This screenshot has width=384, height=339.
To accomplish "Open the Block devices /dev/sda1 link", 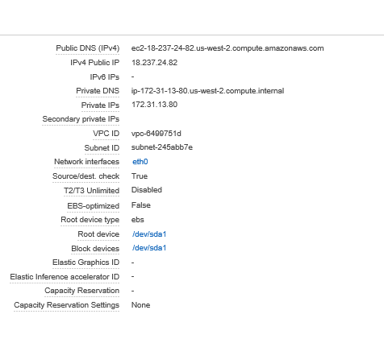I will coord(149,248).
